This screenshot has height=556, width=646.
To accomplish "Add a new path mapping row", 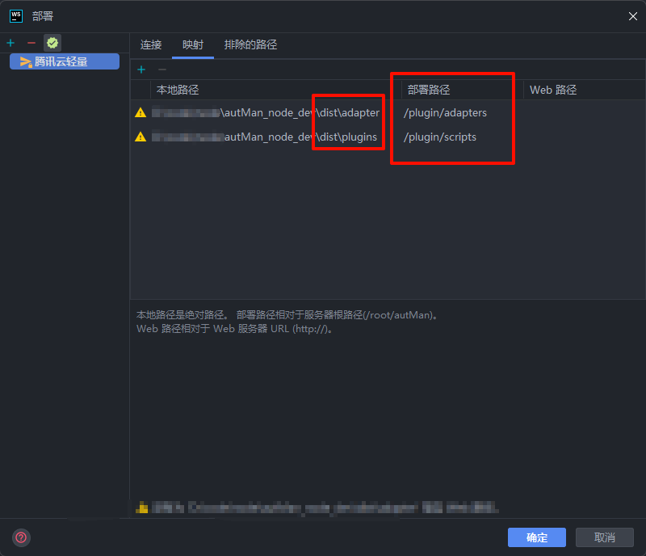I will (x=141, y=70).
